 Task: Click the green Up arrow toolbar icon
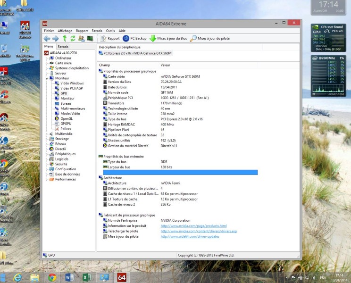65,38
